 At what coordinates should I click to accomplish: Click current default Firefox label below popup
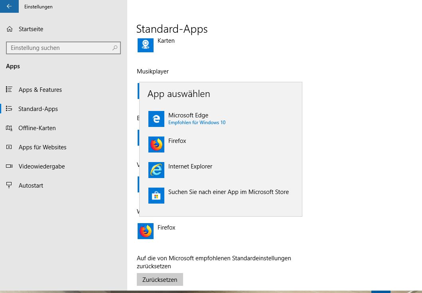(x=166, y=228)
